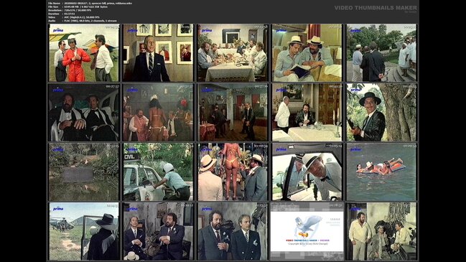Viewport: 466px width, 262px height.
Task: Open thumbnail of black-hatted man with gun
Action: [x=381, y=112]
